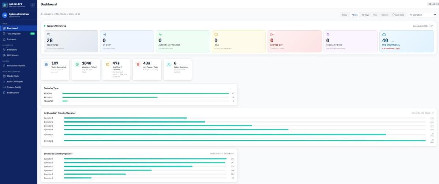Click the Live badge on Task Dispatch

32,34
